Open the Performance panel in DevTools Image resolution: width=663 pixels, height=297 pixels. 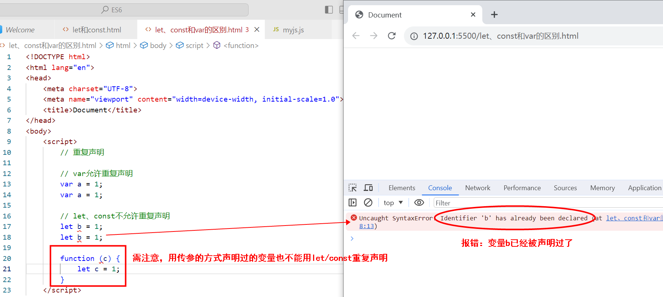tap(522, 188)
